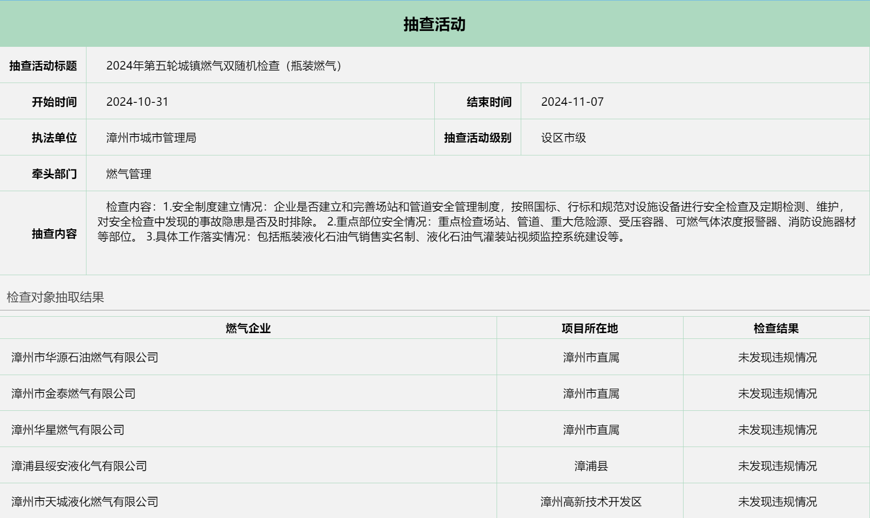This screenshot has width=870, height=518.
Task: Open company 漳州市华源石油燃气有限公司
Action: coord(85,358)
